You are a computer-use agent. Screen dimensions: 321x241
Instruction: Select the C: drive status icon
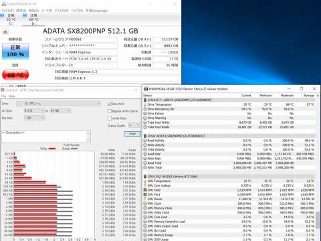tap(2, 15)
